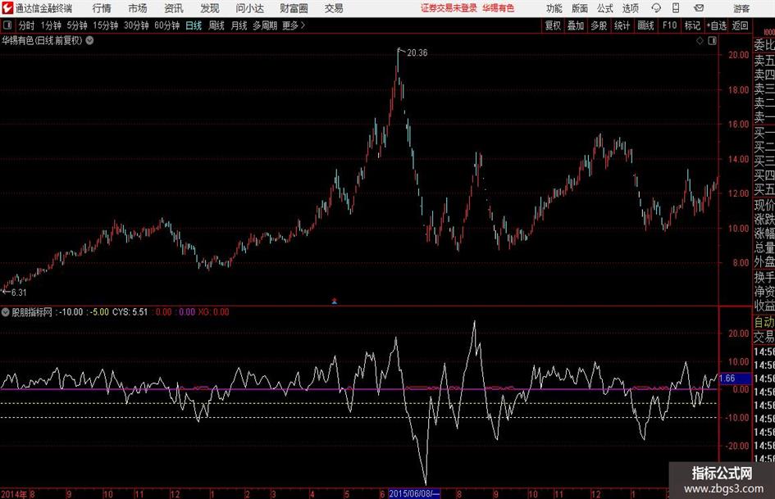Click the F10 company info button

(x=669, y=25)
